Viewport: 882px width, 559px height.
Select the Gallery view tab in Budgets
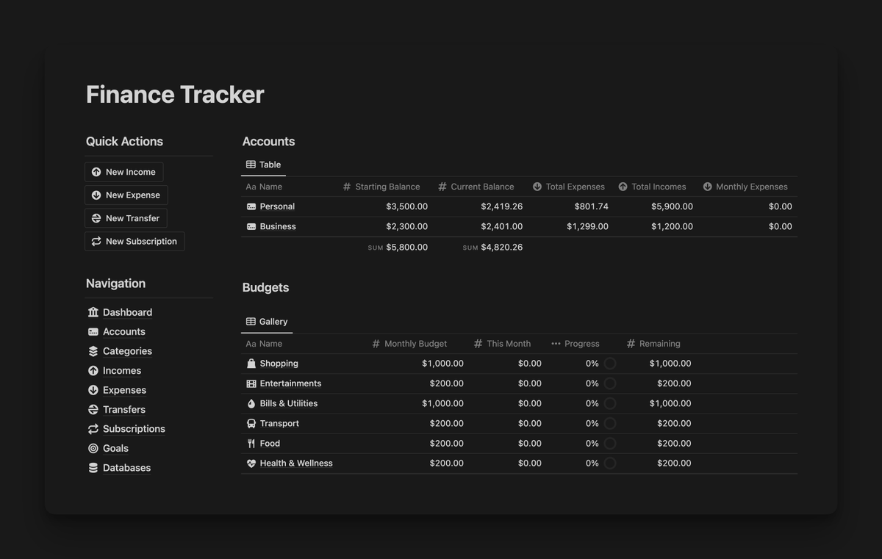267,322
